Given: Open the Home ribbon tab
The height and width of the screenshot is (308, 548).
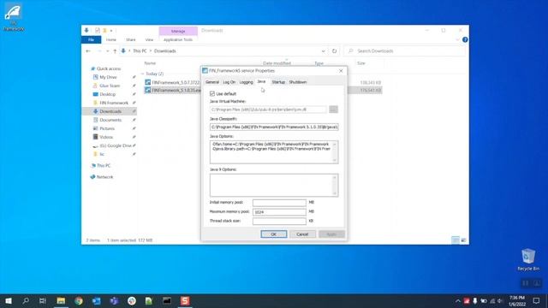Looking at the screenshot, I should click(x=111, y=40).
